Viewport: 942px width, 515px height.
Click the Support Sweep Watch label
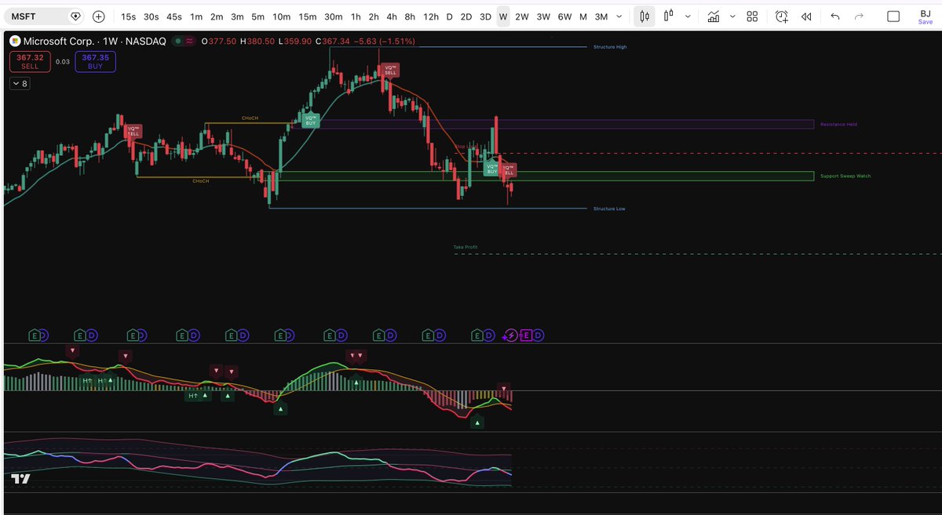point(845,176)
